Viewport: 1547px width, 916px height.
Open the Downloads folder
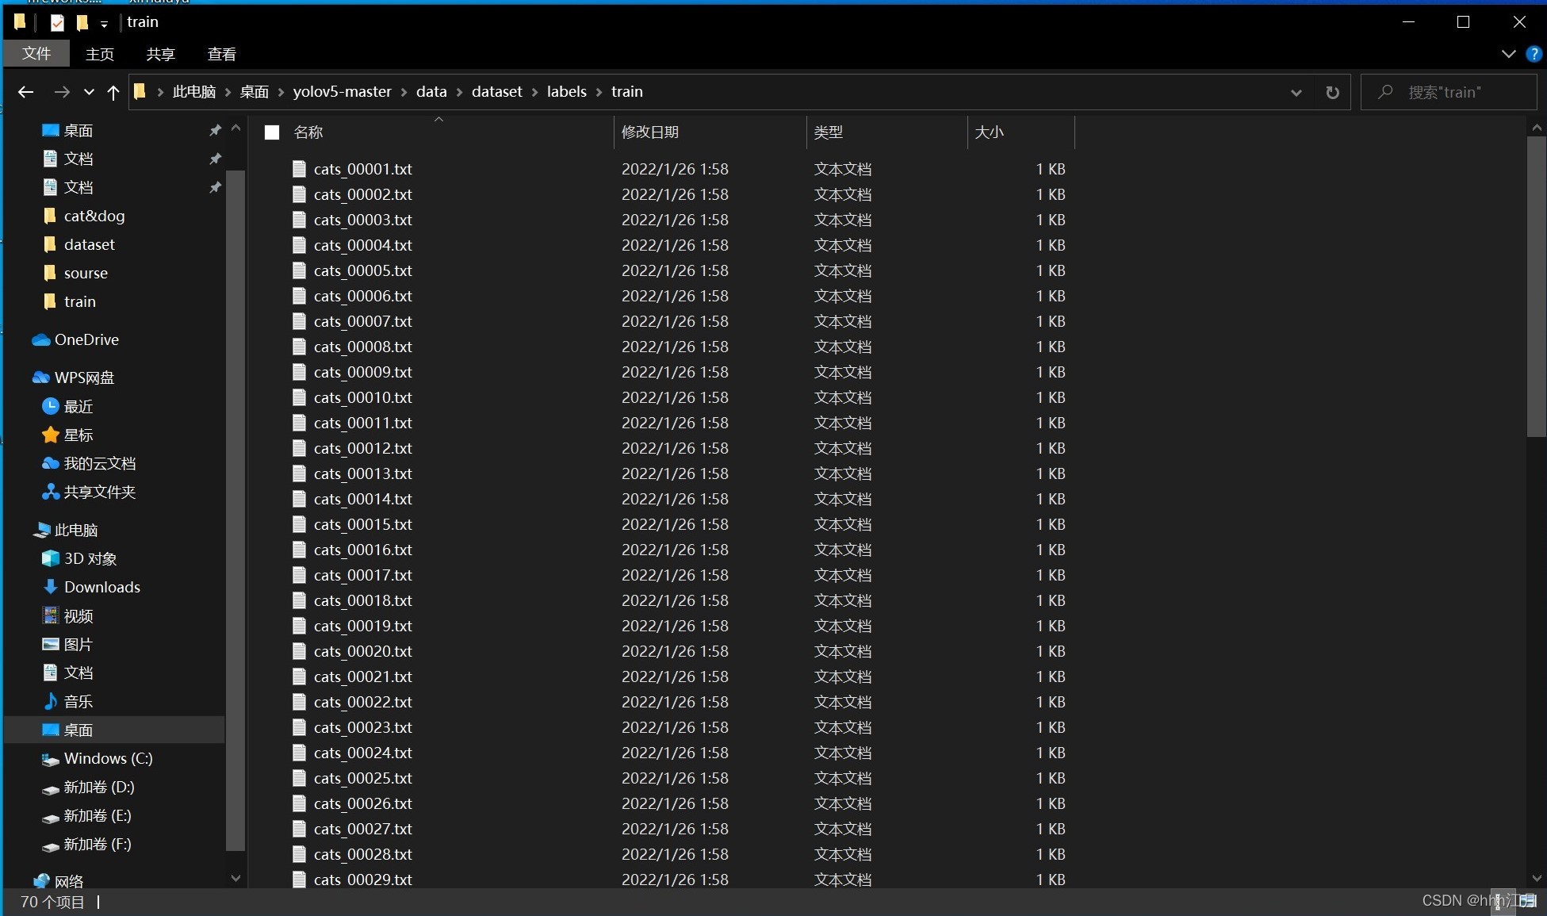(91, 587)
